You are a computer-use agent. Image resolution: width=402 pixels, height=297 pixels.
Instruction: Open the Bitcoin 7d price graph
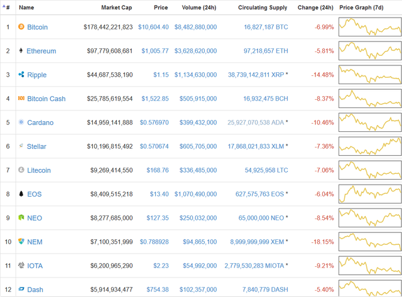coord(369,27)
